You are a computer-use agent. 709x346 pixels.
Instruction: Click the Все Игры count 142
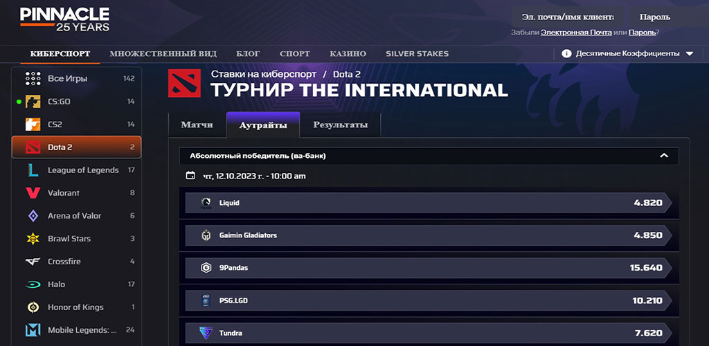click(129, 79)
